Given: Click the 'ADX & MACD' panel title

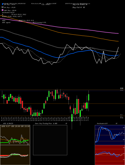Looking at the screenshot, I should (8, 123).
